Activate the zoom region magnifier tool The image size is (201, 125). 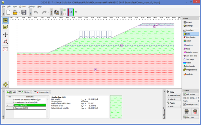(5, 42)
